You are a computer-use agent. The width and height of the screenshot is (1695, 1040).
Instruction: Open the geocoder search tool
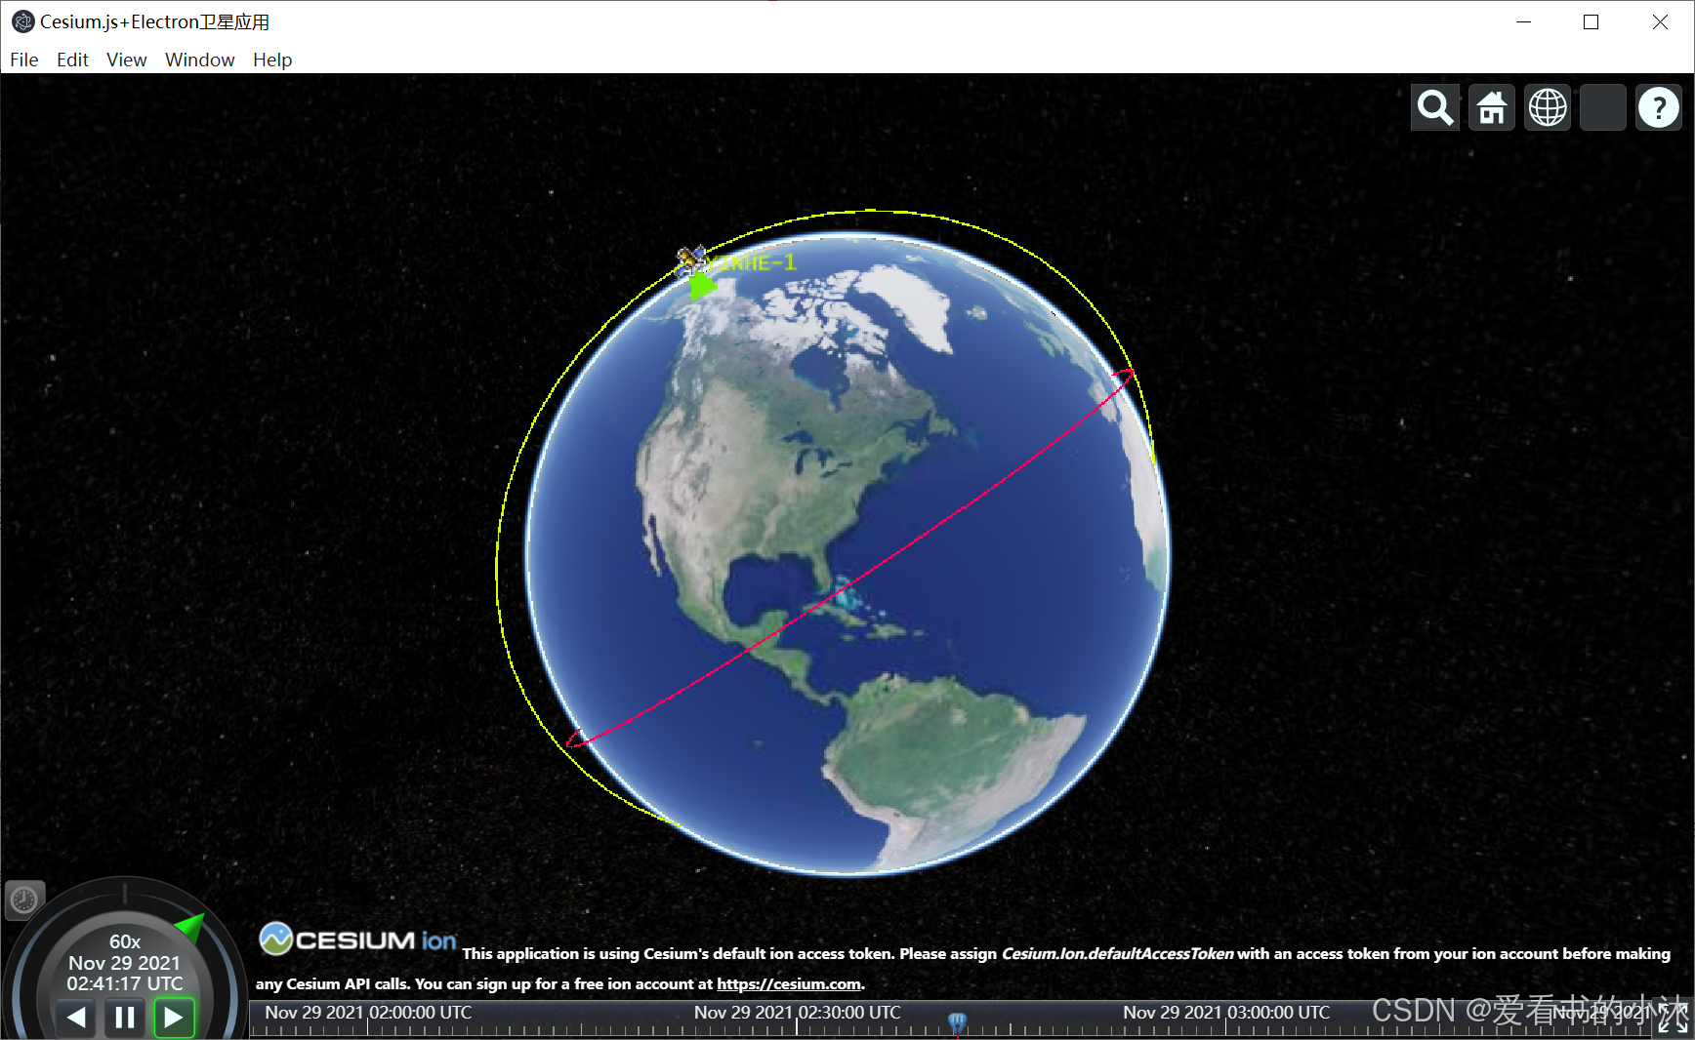point(1434,107)
